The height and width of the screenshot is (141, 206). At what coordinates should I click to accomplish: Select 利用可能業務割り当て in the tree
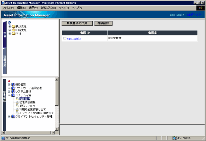point(33,109)
